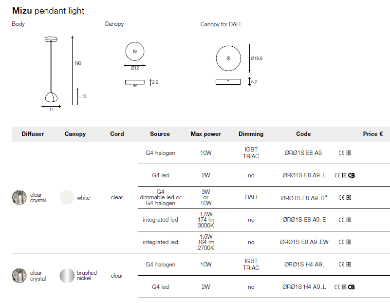
Task: Select the code ØRØ1S E8 A9.D*
Action: (304, 198)
